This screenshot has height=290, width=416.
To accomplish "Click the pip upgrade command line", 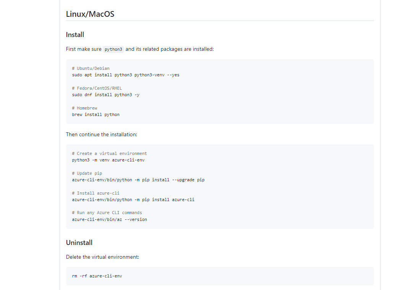I will (x=138, y=179).
